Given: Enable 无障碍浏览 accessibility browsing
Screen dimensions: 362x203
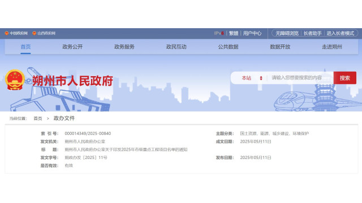Looking at the screenshot, I should tap(287, 33).
